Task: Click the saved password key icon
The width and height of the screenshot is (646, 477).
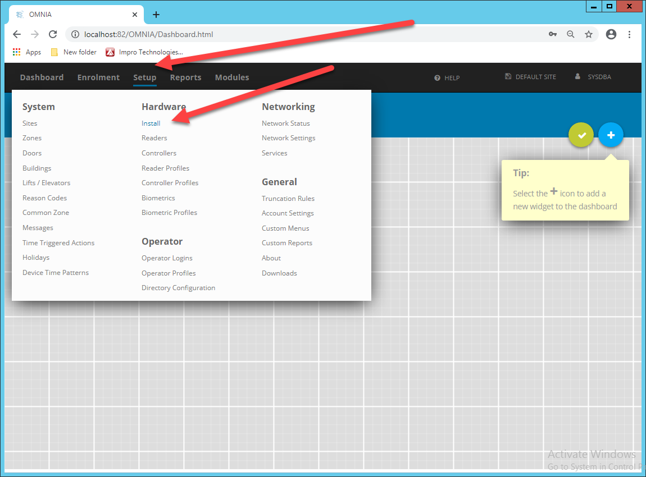Action: point(553,34)
